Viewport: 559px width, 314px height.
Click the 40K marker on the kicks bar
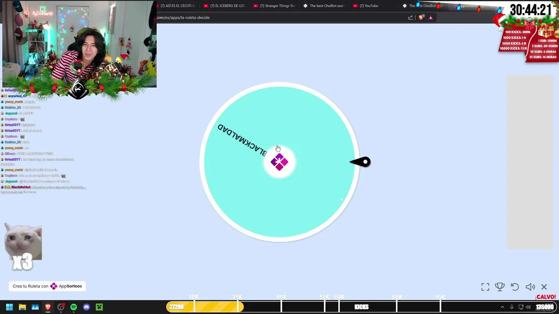point(281,297)
